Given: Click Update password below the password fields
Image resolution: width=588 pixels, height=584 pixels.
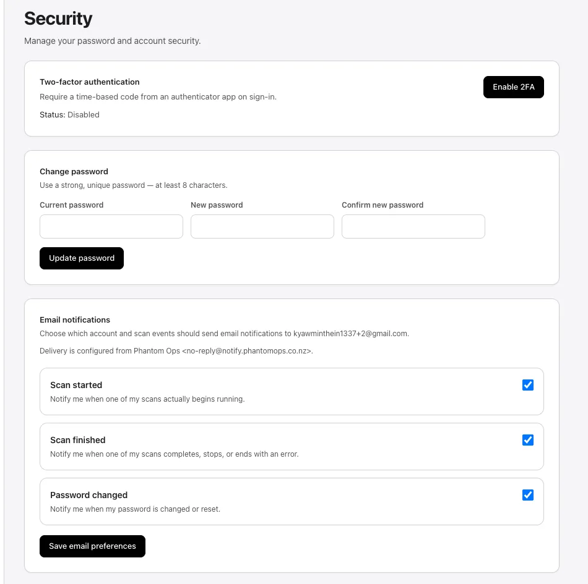Looking at the screenshot, I should [81, 258].
